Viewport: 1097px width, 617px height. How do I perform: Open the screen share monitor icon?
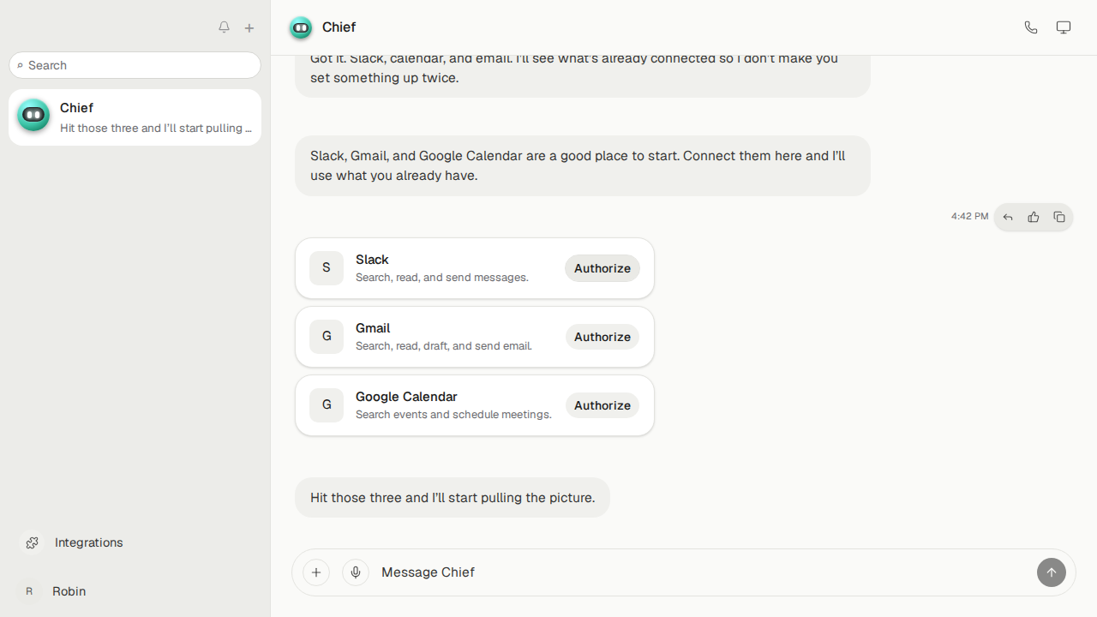pyautogui.click(x=1064, y=27)
